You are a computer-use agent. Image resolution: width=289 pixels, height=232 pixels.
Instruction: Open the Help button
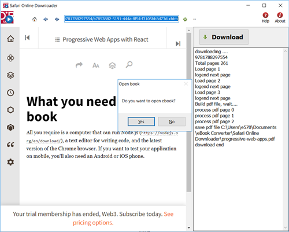(x=265, y=17)
